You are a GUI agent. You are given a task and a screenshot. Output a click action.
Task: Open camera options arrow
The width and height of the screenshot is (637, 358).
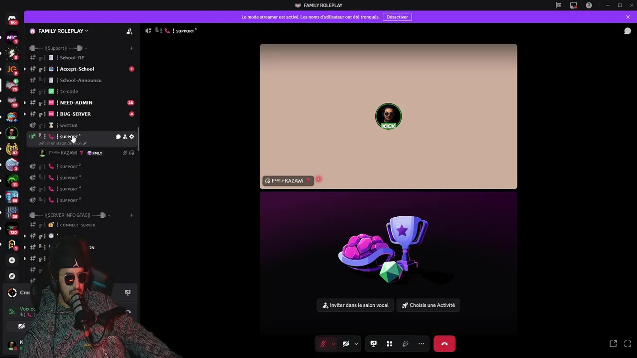[x=356, y=344]
